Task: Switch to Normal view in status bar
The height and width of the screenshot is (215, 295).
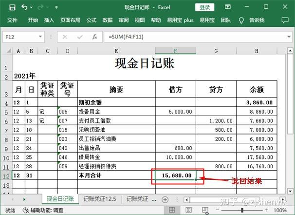Action: click(x=171, y=210)
